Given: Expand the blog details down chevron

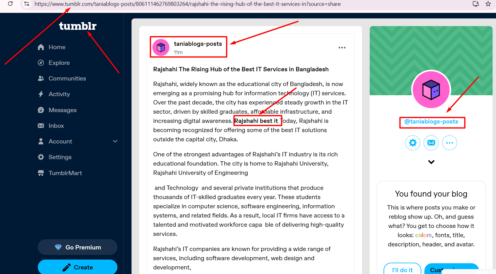Looking at the screenshot, I should [x=431, y=162].
